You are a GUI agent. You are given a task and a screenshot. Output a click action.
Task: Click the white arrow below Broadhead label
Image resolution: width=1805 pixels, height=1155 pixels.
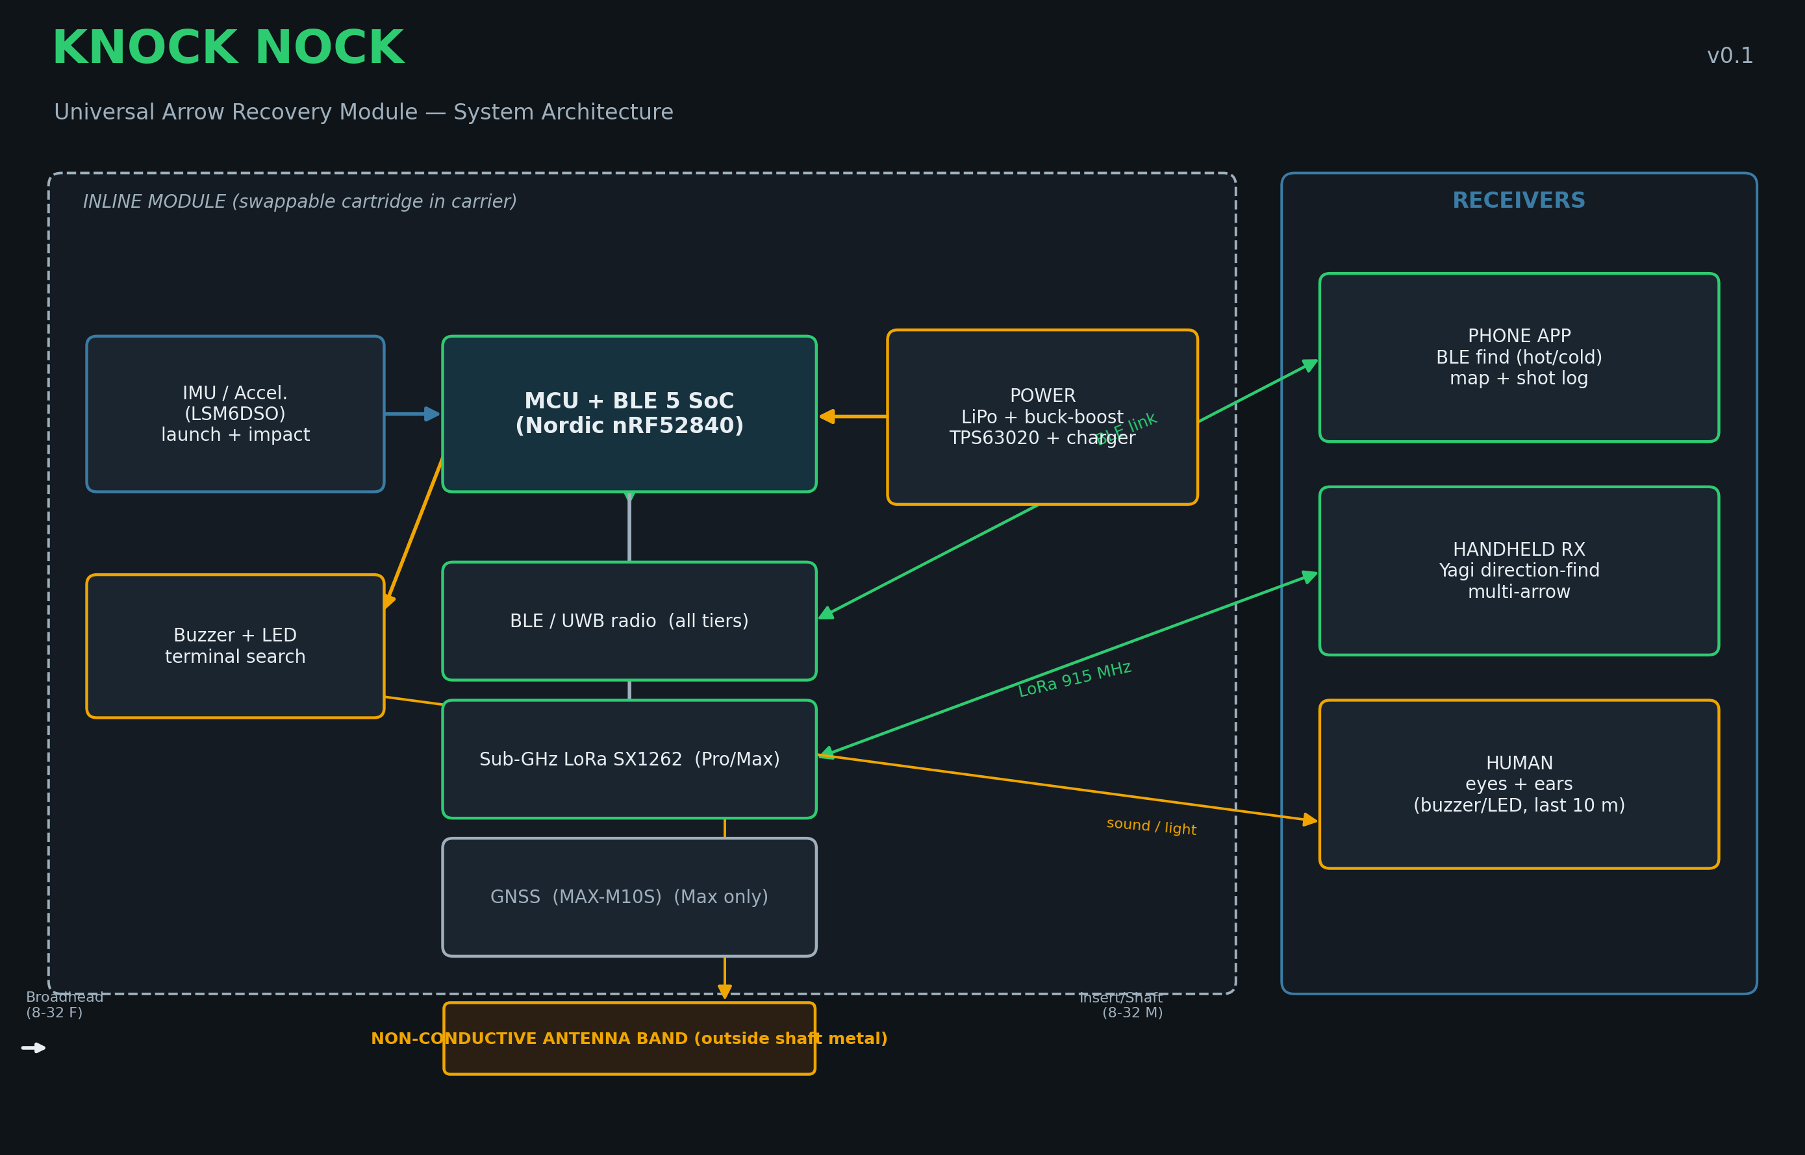[x=34, y=1048]
